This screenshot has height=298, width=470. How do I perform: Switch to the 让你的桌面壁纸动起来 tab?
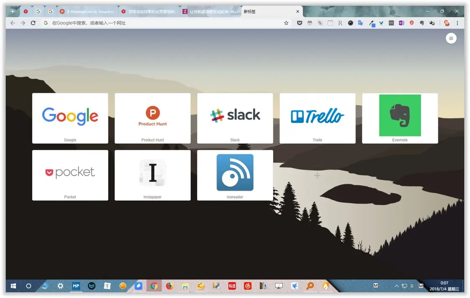(x=210, y=11)
